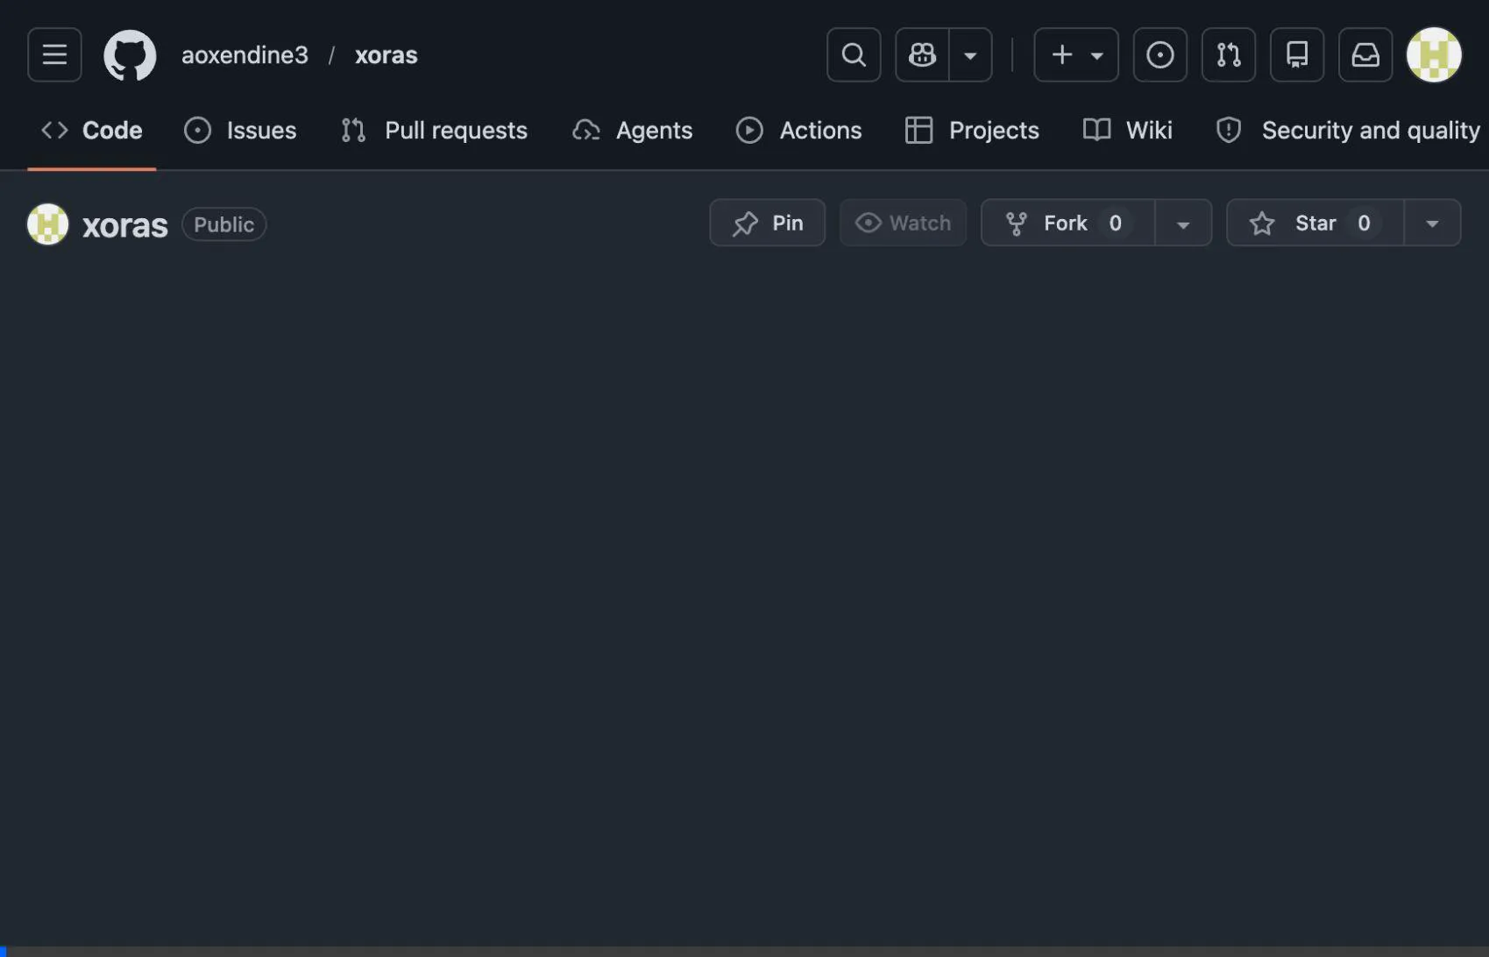Image resolution: width=1489 pixels, height=957 pixels.
Task: Open Copilot chat icon
Action: click(x=922, y=54)
